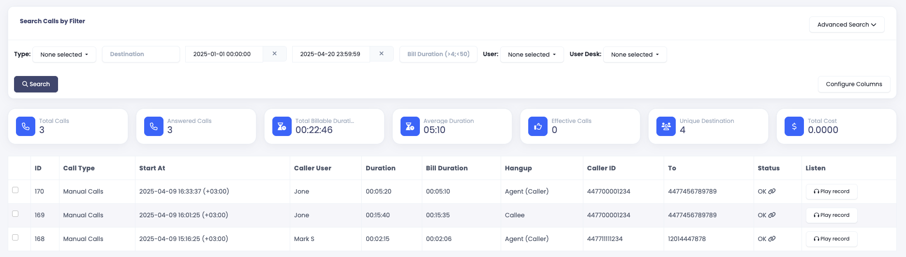
Task: Click bill duration 00:15:35
Action: (x=438, y=215)
